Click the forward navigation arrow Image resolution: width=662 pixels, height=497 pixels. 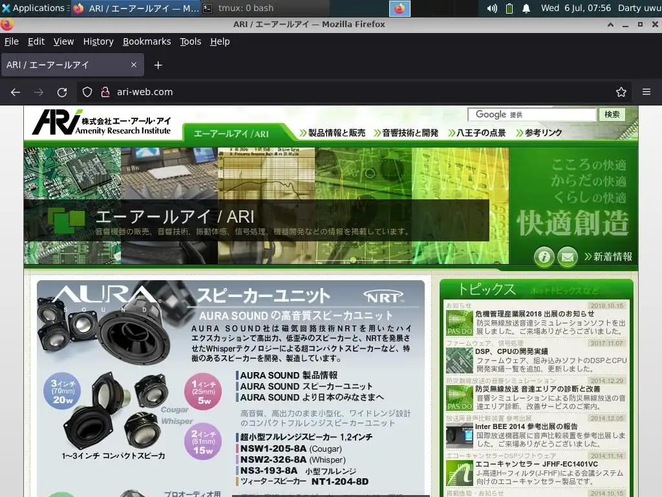pos(39,92)
